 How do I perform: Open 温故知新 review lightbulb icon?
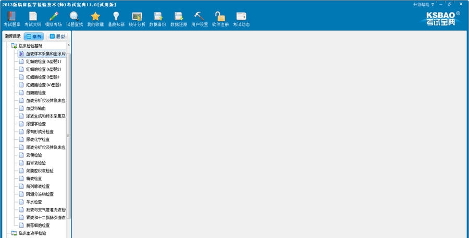(x=116, y=19)
